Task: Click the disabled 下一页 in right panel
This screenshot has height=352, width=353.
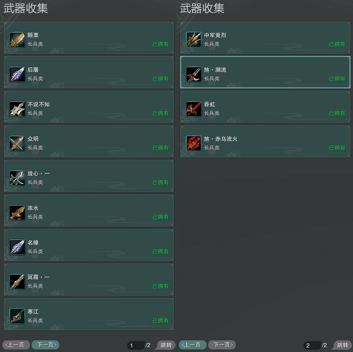Action: tap(222, 345)
